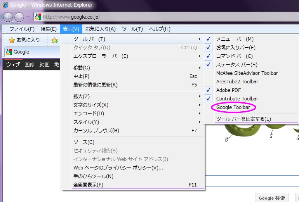
Task: Uncheck コマンド バー(C) toolbar option
Action: 251,56
